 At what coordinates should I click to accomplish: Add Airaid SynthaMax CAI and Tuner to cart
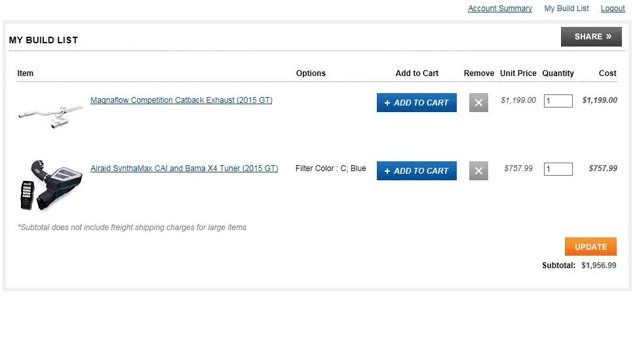(416, 170)
